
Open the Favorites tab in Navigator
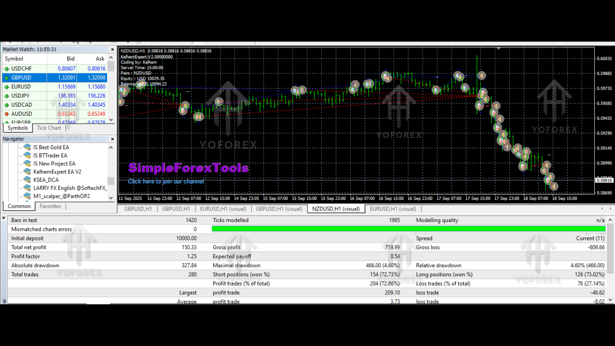point(50,206)
